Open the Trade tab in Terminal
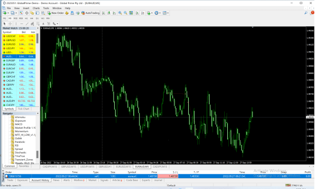317x189 pixels. pos(10,180)
